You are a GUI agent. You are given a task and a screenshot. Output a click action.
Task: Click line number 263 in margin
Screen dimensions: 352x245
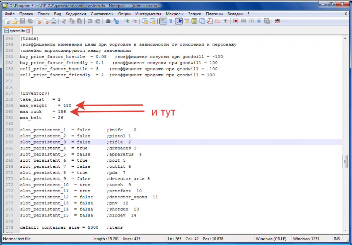(x=10, y=130)
